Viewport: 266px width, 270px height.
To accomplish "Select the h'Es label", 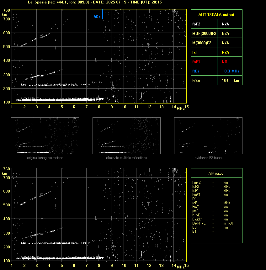I will [196, 81].
